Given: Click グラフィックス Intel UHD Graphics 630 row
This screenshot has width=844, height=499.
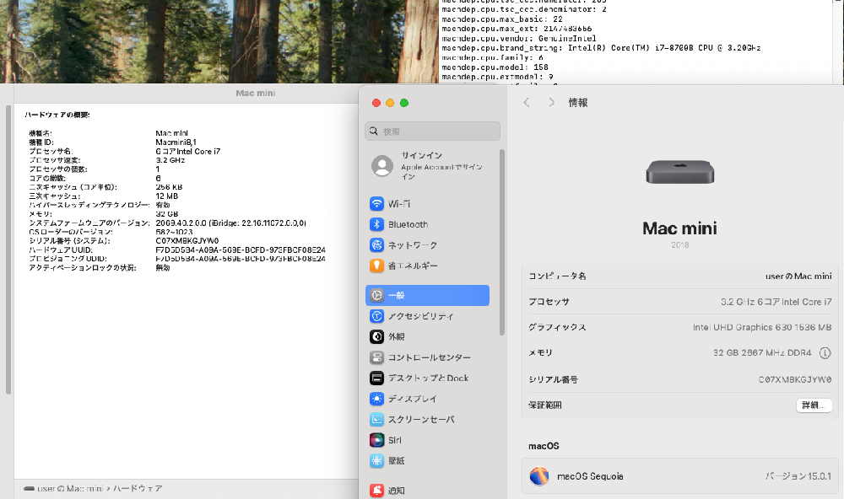Looking at the screenshot, I should click(679, 327).
